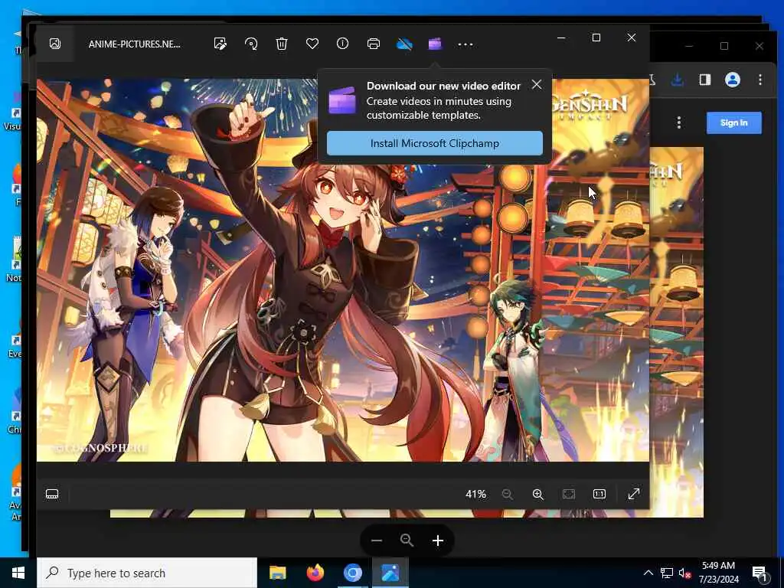Click the OneDrive cloud icon

point(404,44)
